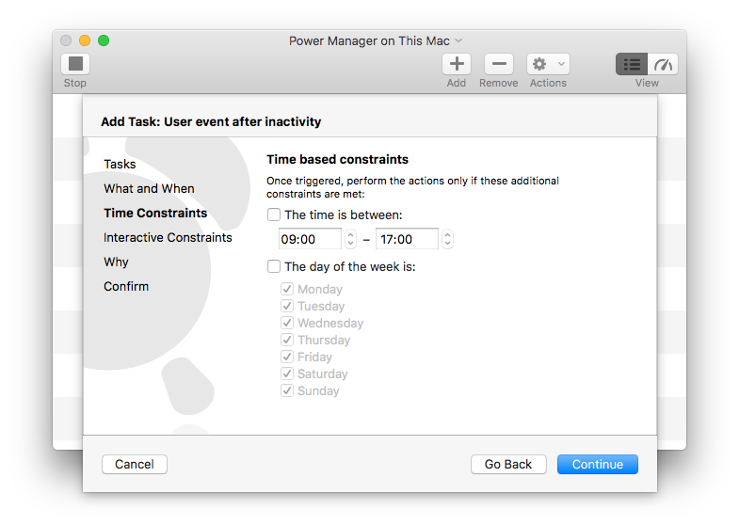739x525 pixels.
Task: Open window title dropdown chevron
Action: 458,41
